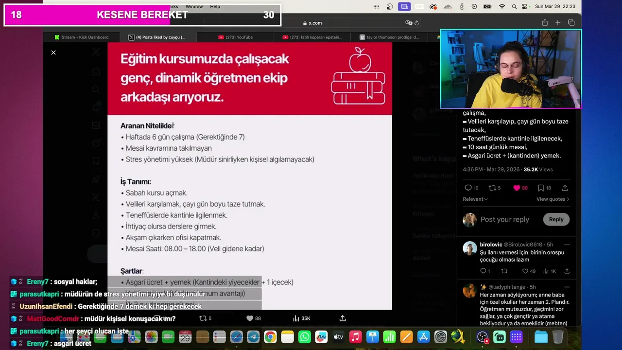Click the Reply button
Image resolution: width=622 pixels, height=350 pixels.
pos(556,220)
